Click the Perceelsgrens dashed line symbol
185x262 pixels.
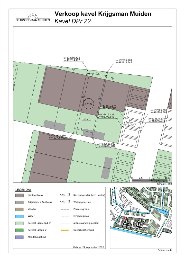(65, 209)
